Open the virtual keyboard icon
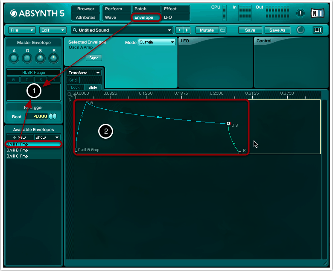333x271 pixels. (318, 30)
